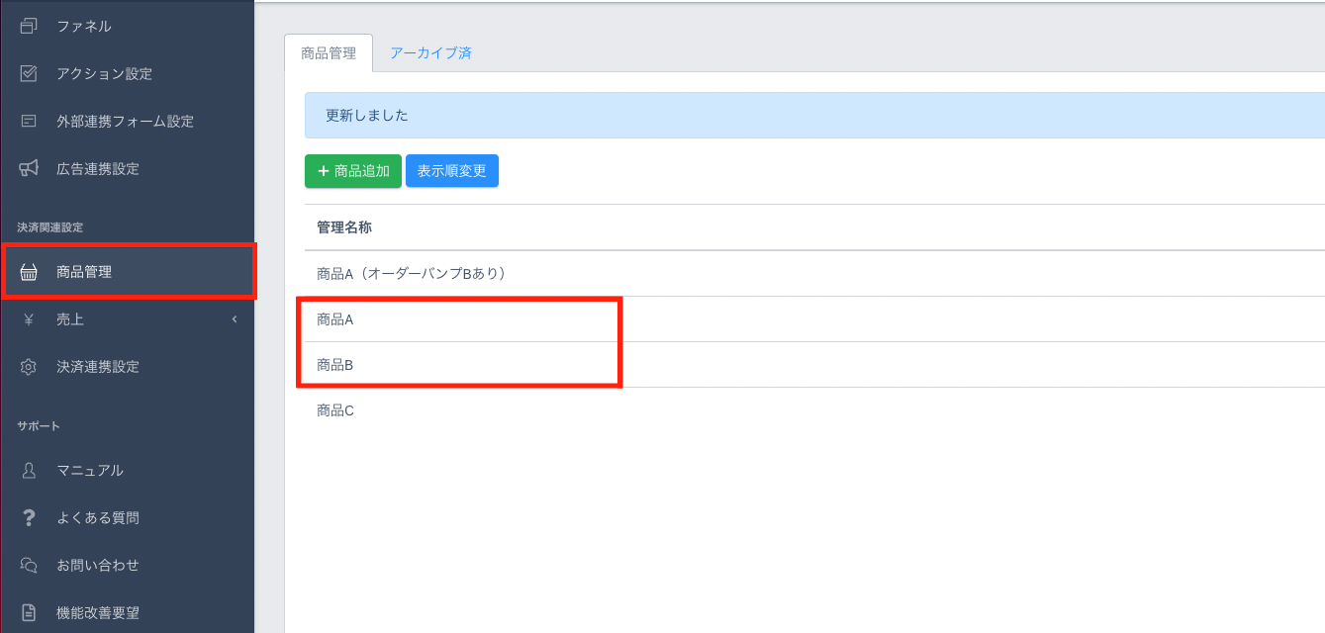Click the chat bubble contact icon

(x=29, y=566)
